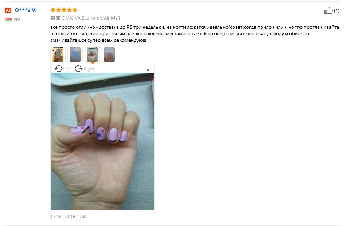
Task: Click the OMNIVA Economic Air Mail text
Action: coord(91,18)
